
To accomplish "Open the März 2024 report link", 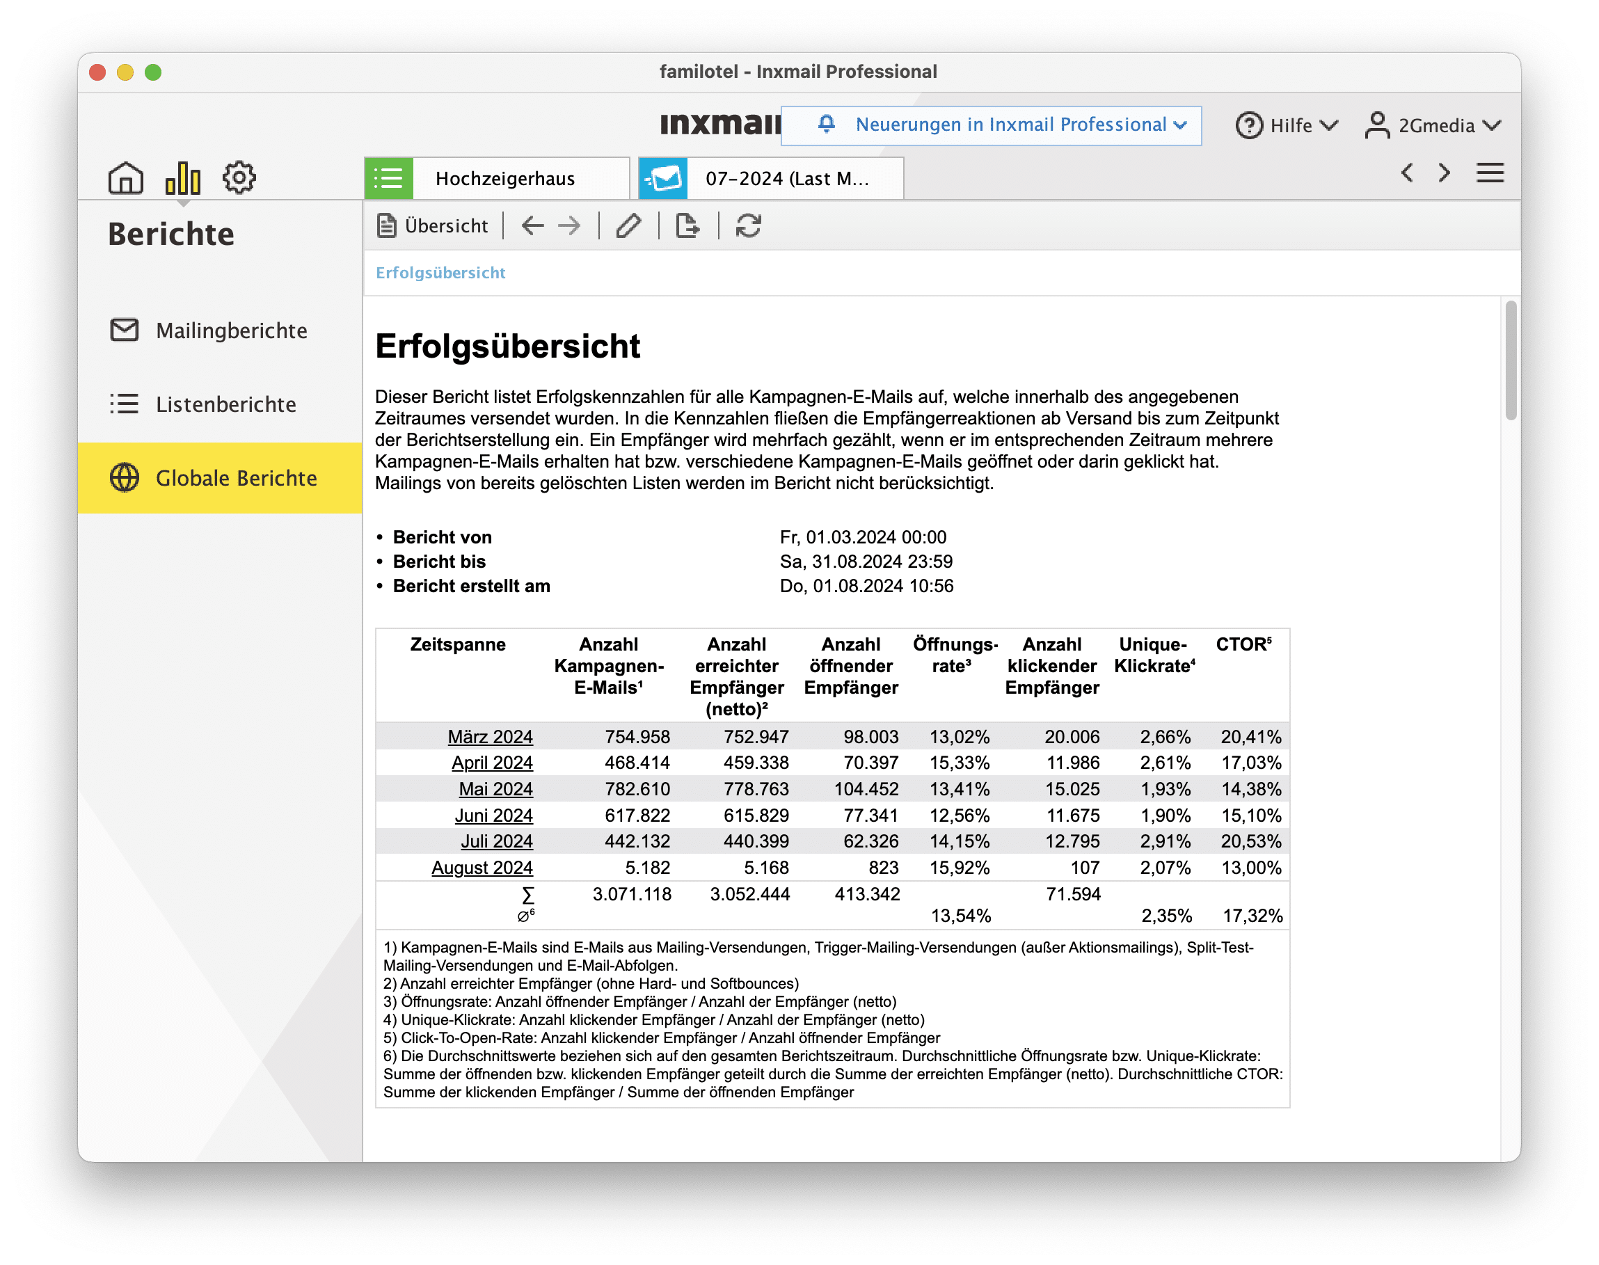I will pyautogui.click(x=491, y=736).
